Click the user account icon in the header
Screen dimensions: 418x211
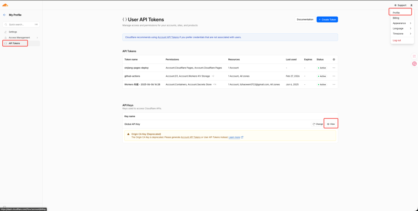(x=411, y=5)
